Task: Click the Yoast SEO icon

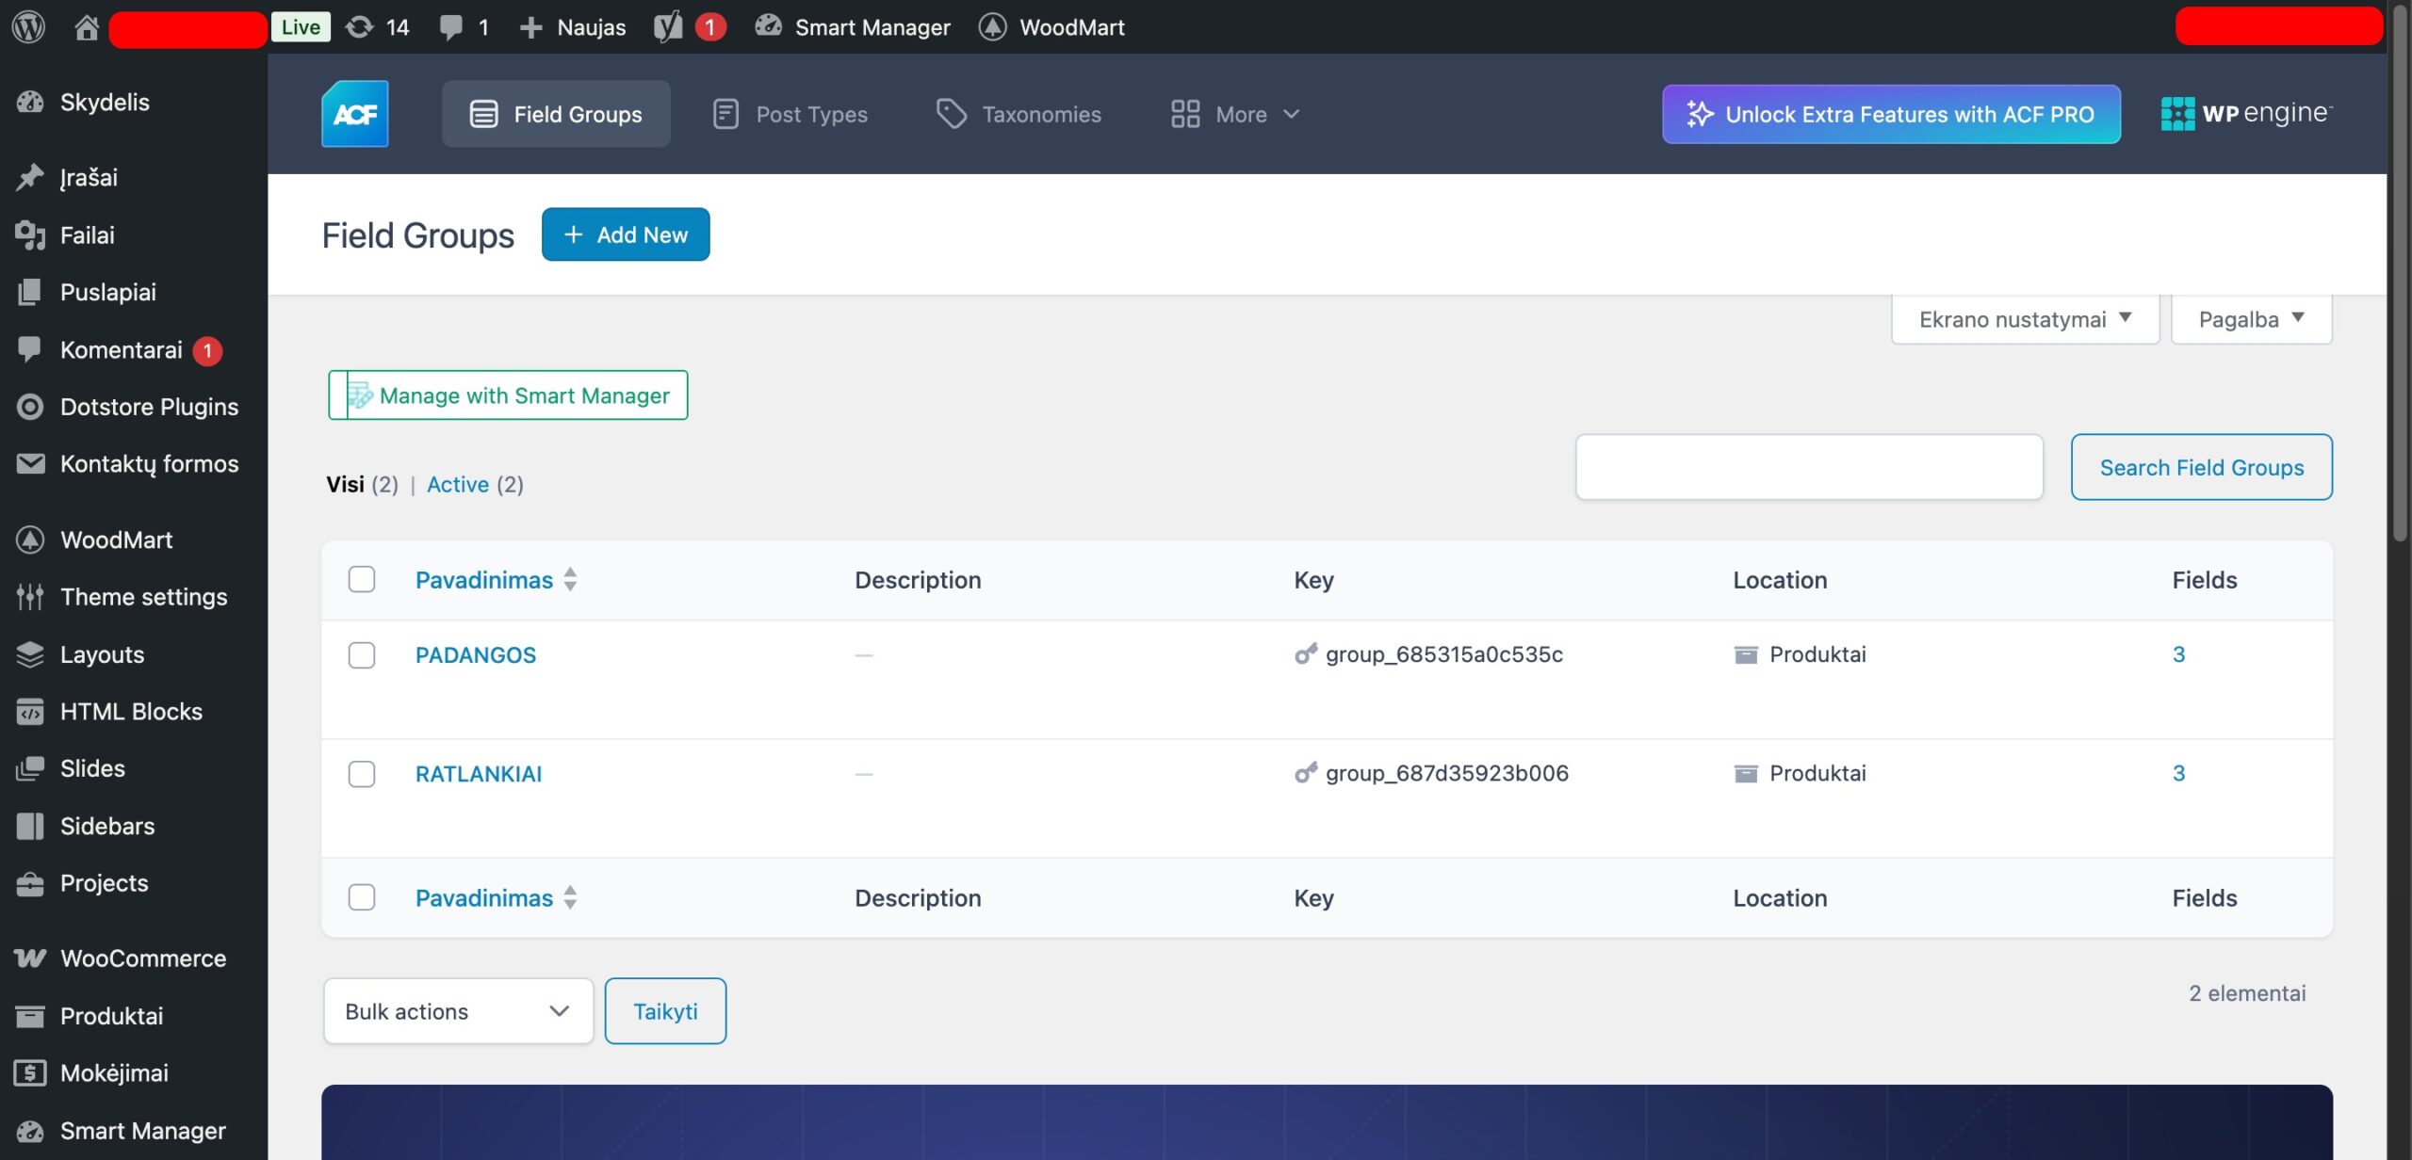Action: tap(669, 26)
